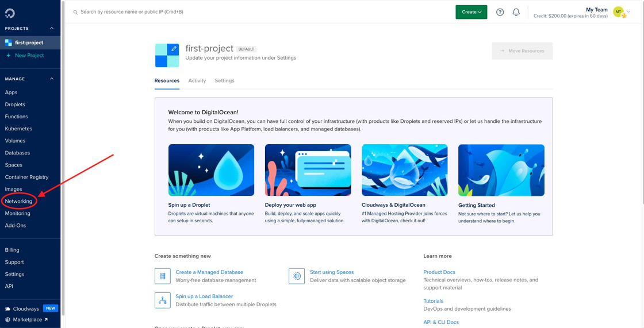This screenshot has width=644, height=328.
Task: Click the Move Resources button
Action: [523, 51]
